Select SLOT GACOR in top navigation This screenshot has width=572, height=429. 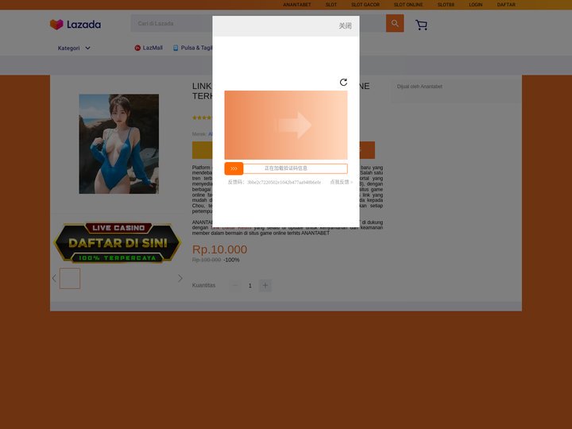pyautogui.click(x=365, y=5)
